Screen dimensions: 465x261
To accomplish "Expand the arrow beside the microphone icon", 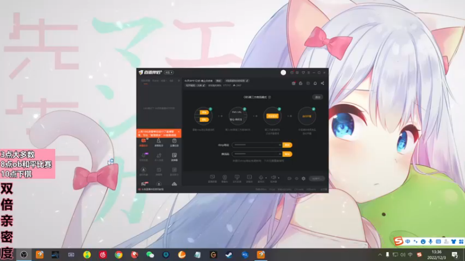I will (266, 178).
